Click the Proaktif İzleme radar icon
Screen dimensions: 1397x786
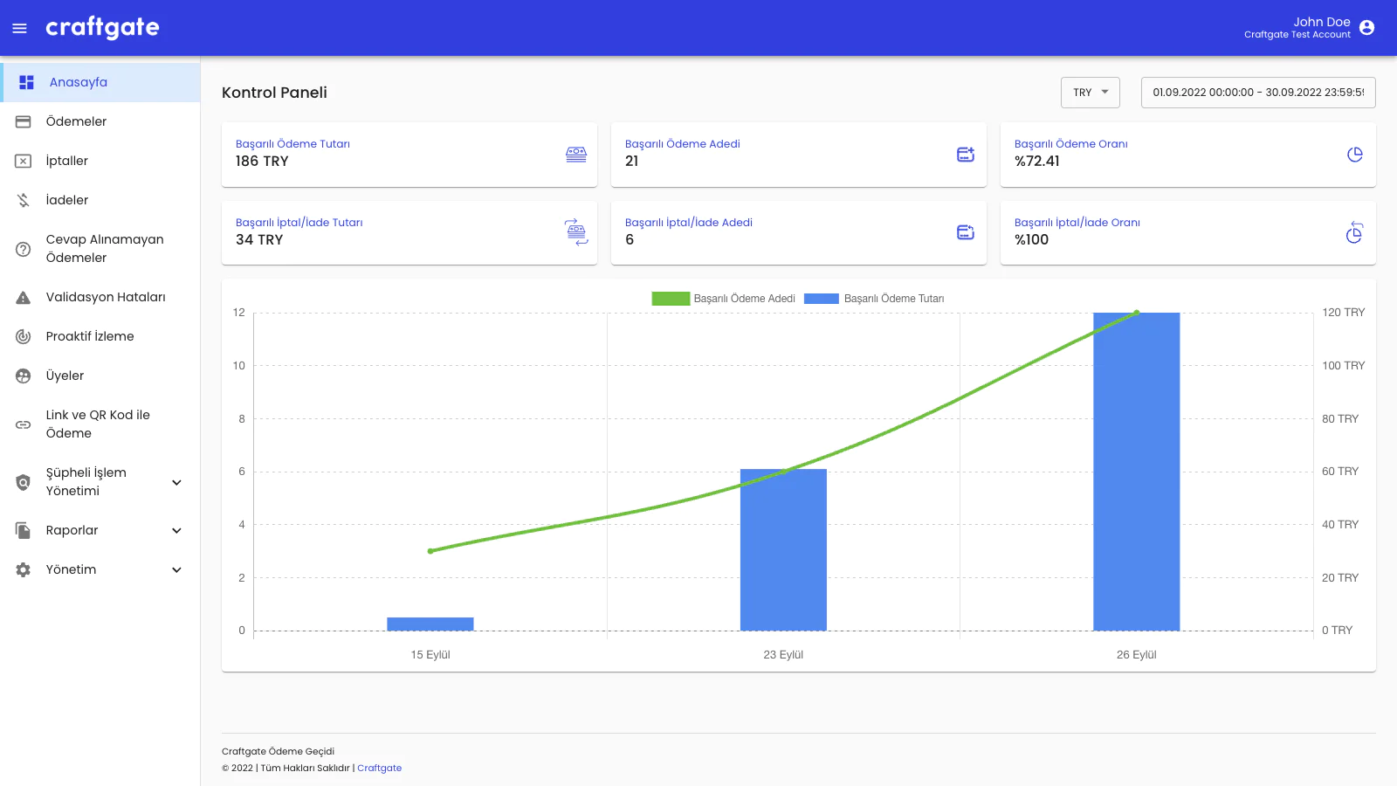(24, 337)
